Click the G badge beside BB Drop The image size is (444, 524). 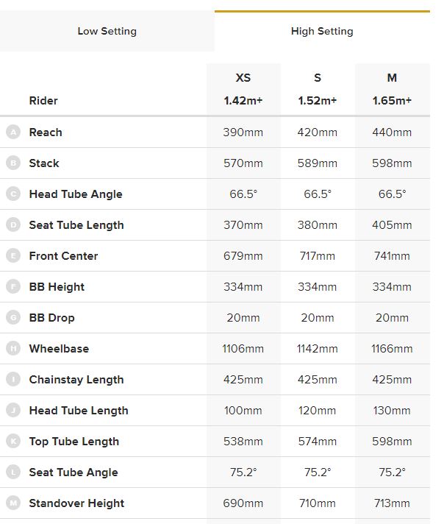[x=12, y=318]
